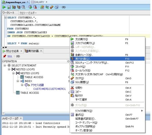
Task: Choose コピー (Ctrl-C) menu entry
Action: pyautogui.click(x=107, y=92)
